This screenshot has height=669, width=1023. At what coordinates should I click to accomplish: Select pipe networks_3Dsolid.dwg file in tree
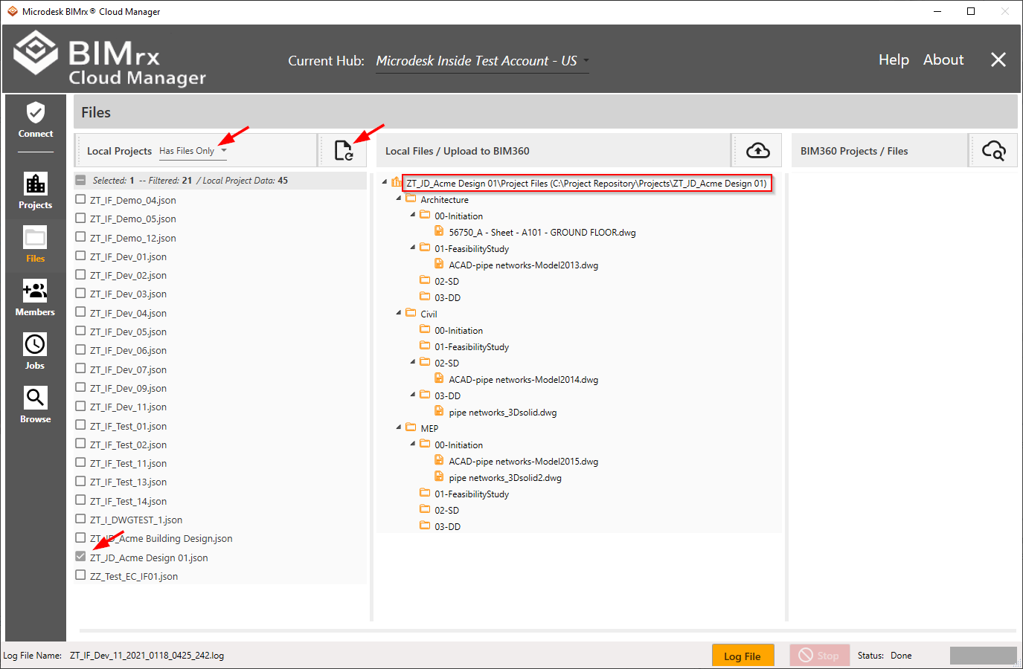(502, 413)
